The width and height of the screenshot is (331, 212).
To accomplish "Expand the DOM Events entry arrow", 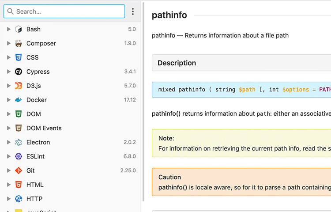I will tap(9, 128).
